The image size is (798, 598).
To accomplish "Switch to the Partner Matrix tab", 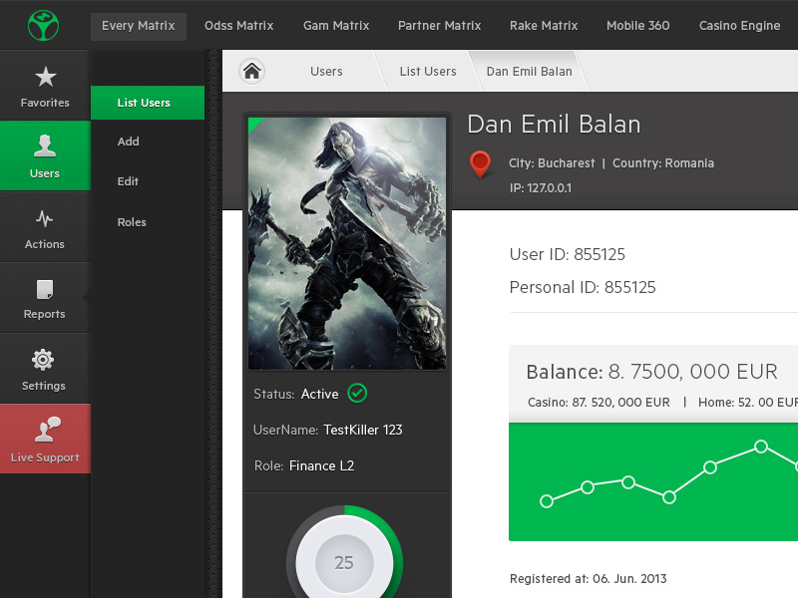I will (439, 25).
